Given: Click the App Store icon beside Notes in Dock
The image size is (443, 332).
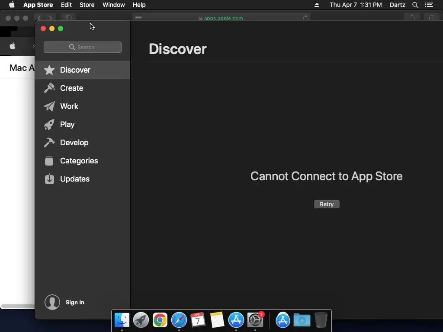Looking at the screenshot, I should (236, 320).
